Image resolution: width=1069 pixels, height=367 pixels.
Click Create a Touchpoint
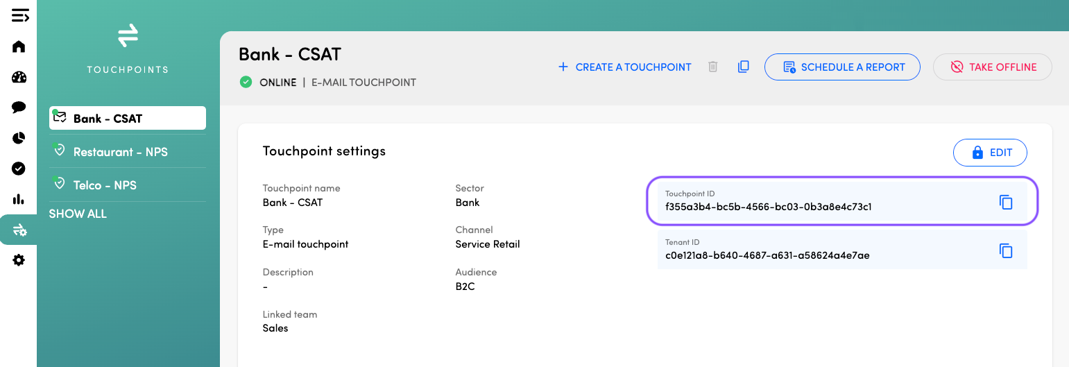click(x=625, y=67)
